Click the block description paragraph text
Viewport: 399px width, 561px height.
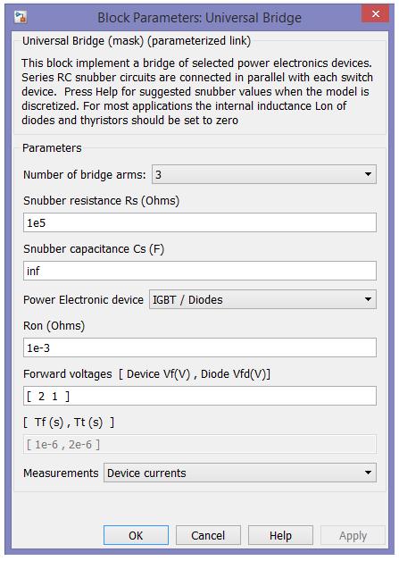197,91
